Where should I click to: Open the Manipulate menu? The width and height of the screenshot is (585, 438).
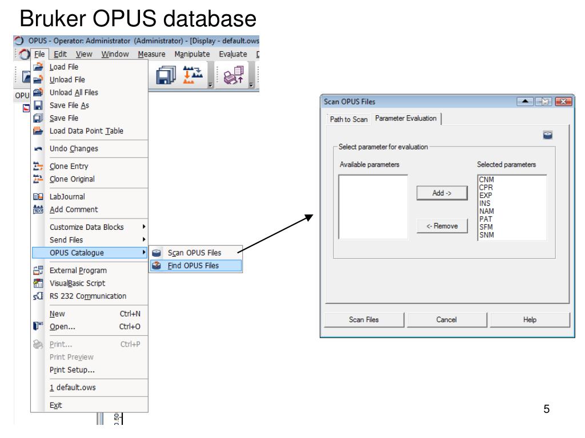click(x=192, y=54)
